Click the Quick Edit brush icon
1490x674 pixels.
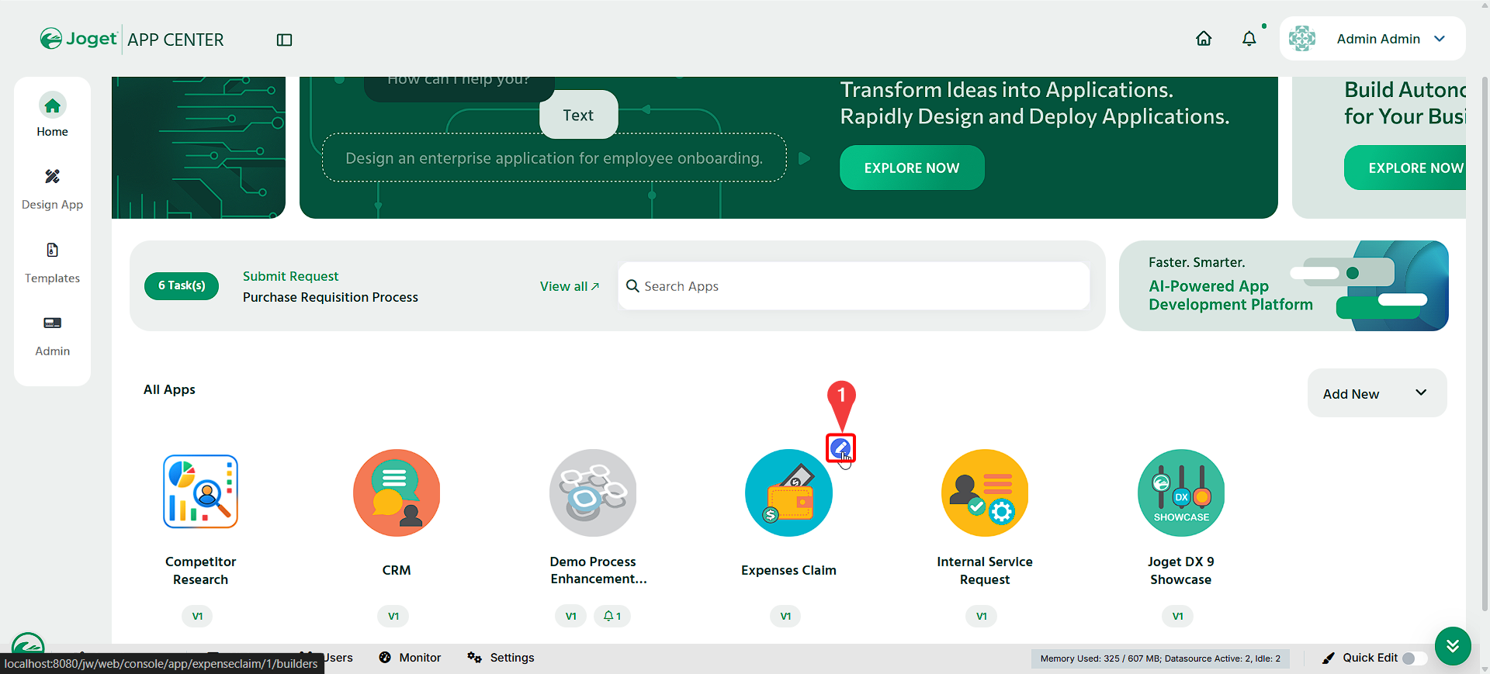point(1329,658)
